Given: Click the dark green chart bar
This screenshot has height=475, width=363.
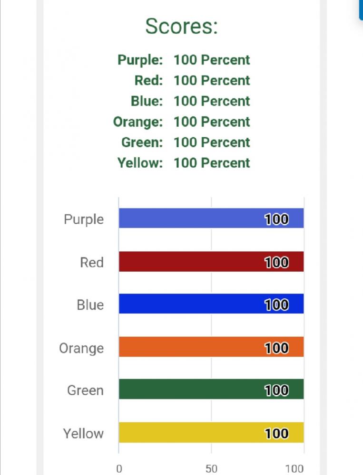Looking at the screenshot, I should point(211,389).
